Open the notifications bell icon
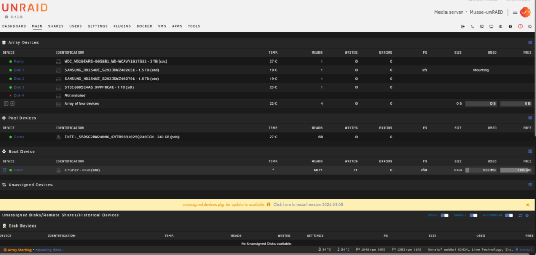The width and height of the screenshot is (536, 255). (x=530, y=26)
